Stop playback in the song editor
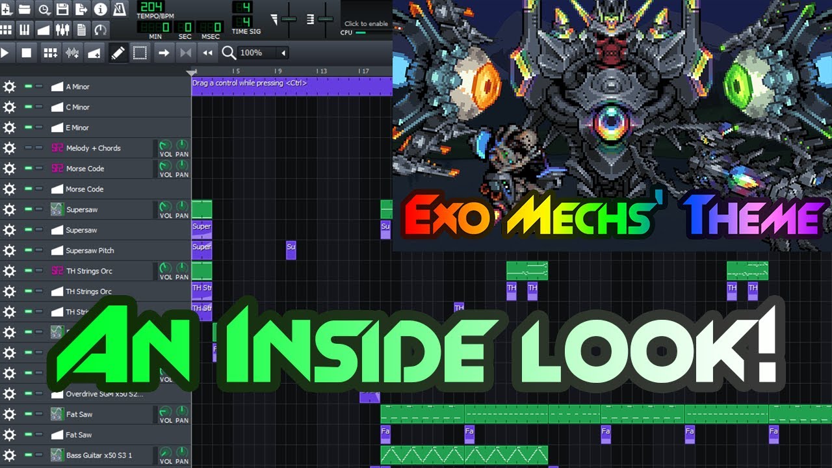The width and height of the screenshot is (832, 468). [x=26, y=53]
